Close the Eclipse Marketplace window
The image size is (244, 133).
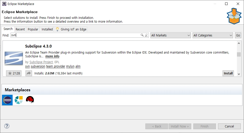[238, 4]
